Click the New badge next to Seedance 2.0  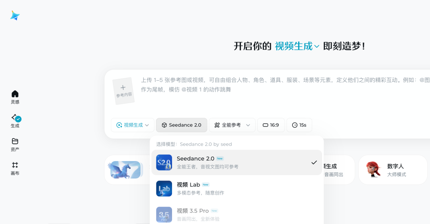(220, 158)
